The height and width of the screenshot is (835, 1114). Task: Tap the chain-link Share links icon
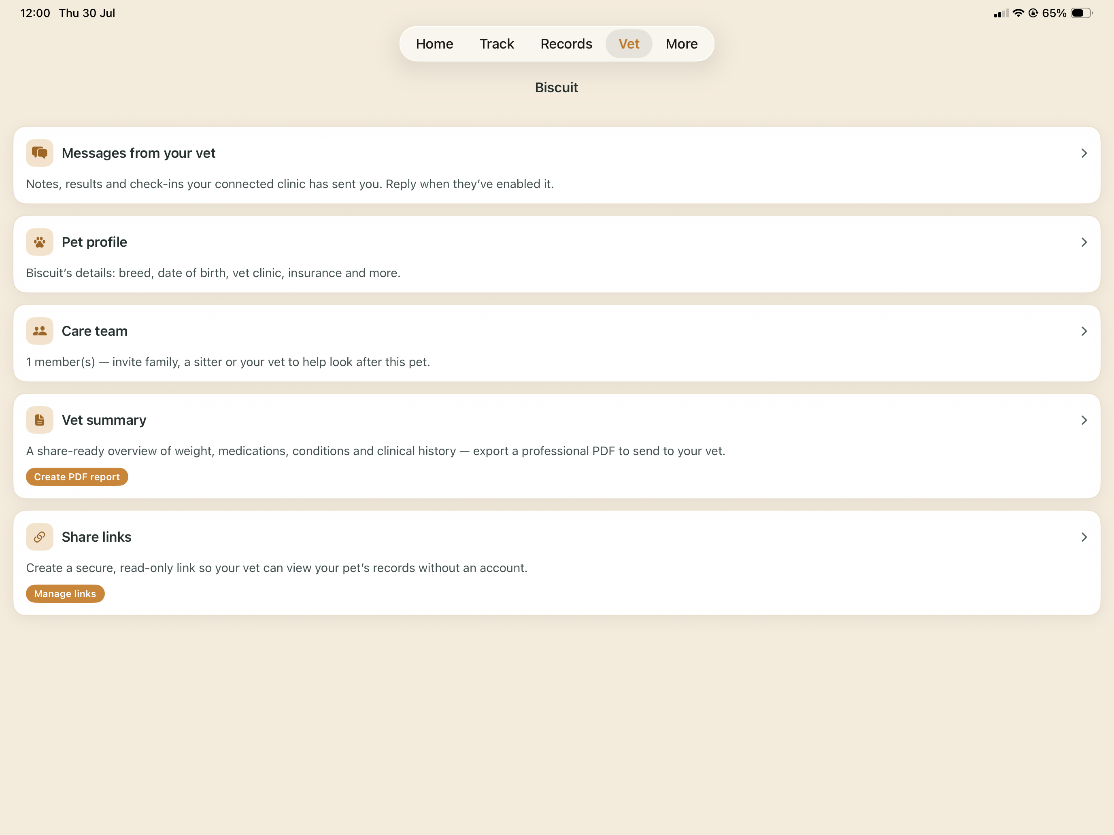(x=40, y=536)
